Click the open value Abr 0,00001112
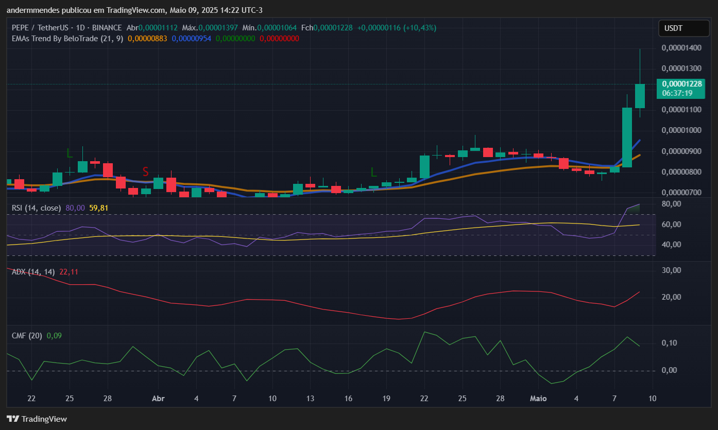The image size is (718, 430). pyautogui.click(x=152, y=28)
